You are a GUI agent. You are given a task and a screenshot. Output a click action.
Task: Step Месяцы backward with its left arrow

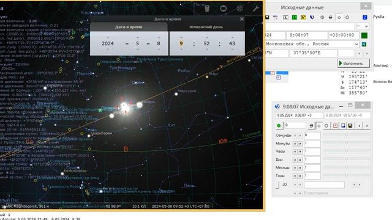(295, 168)
